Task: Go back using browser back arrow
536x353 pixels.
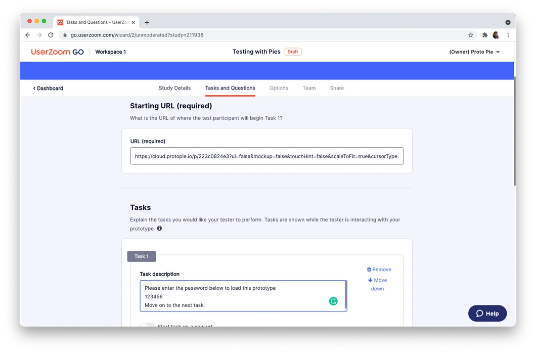Action: click(x=28, y=35)
